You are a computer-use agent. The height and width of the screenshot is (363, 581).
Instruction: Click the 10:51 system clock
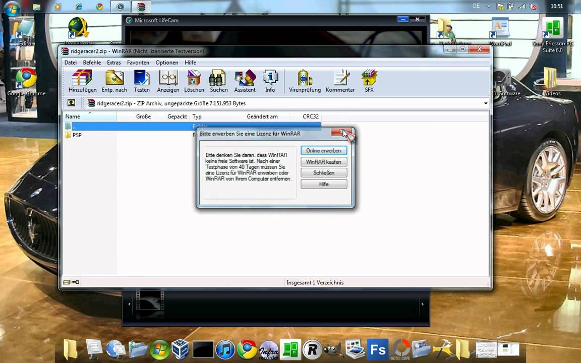tap(557, 6)
